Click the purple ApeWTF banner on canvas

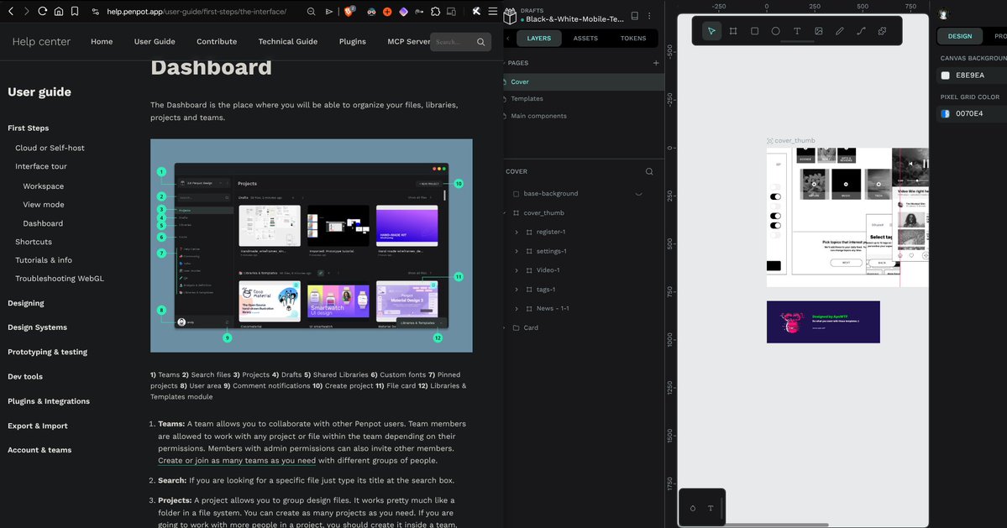(x=823, y=322)
